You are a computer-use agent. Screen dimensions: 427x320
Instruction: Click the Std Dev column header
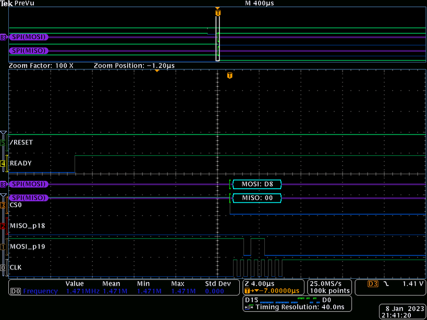point(218,284)
